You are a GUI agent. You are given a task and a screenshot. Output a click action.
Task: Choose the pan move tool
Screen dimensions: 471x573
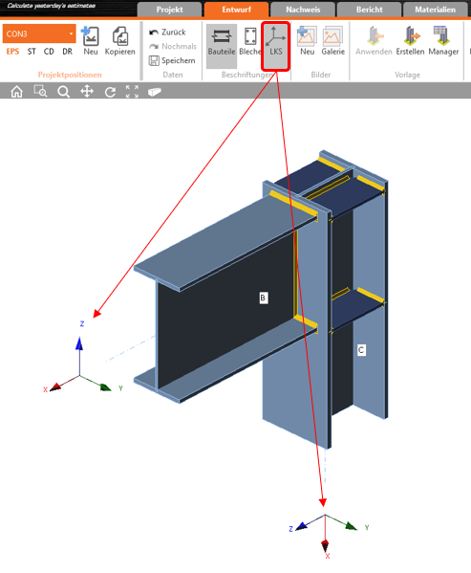coord(87,92)
